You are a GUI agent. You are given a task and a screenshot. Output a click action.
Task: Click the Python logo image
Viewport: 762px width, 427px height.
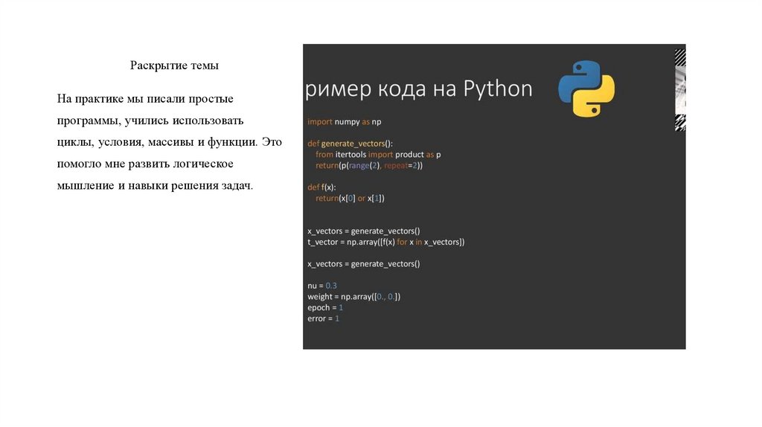586,89
